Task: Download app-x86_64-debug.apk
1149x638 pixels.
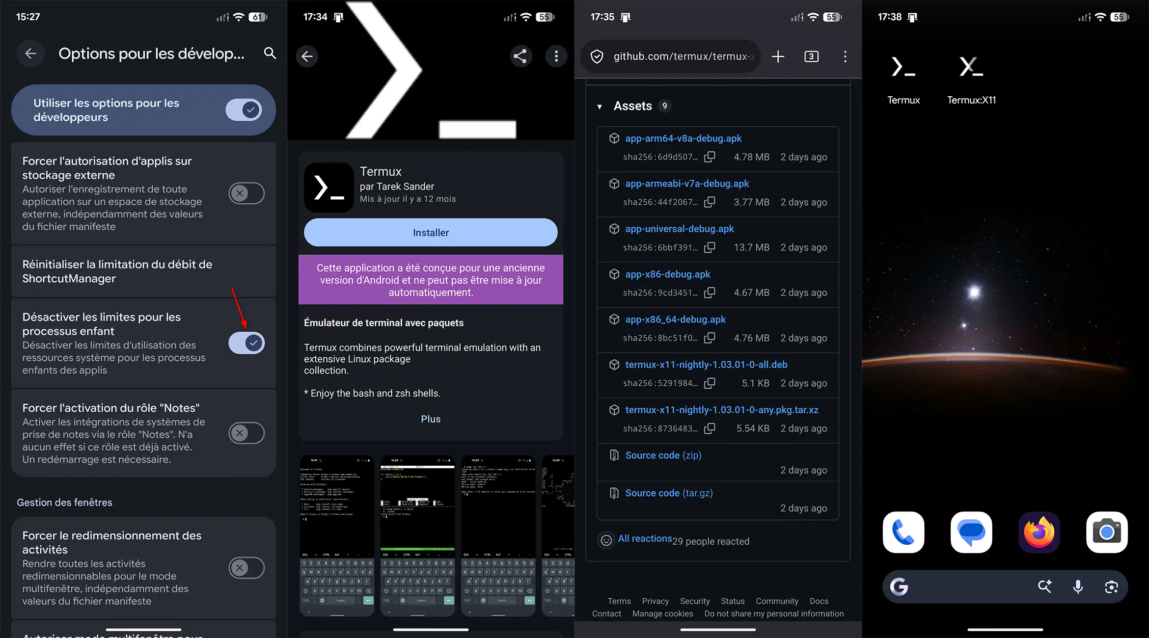Action: [675, 319]
